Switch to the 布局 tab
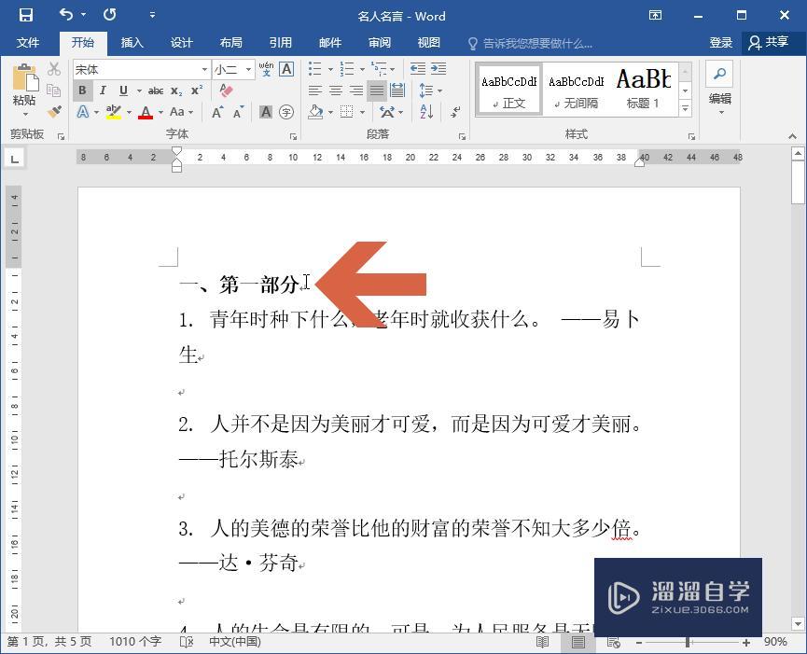 click(x=231, y=43)
